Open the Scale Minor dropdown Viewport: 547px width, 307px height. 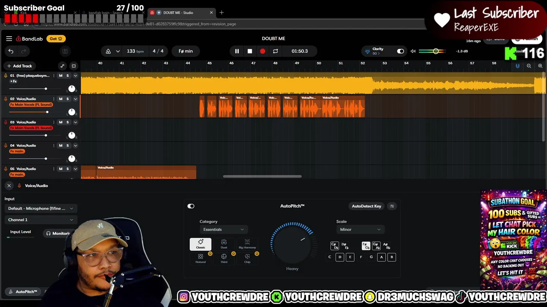(360, 229)
